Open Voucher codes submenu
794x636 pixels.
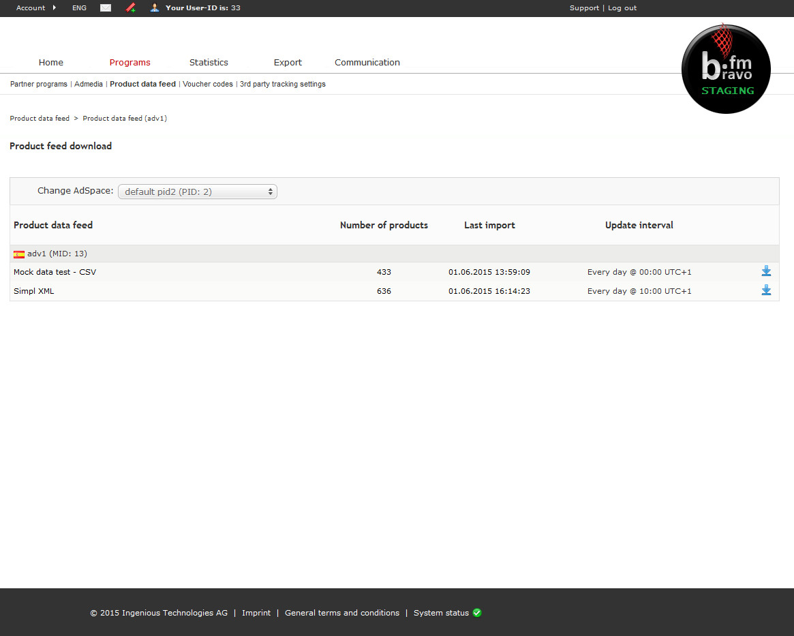click(x=208, y=84)
